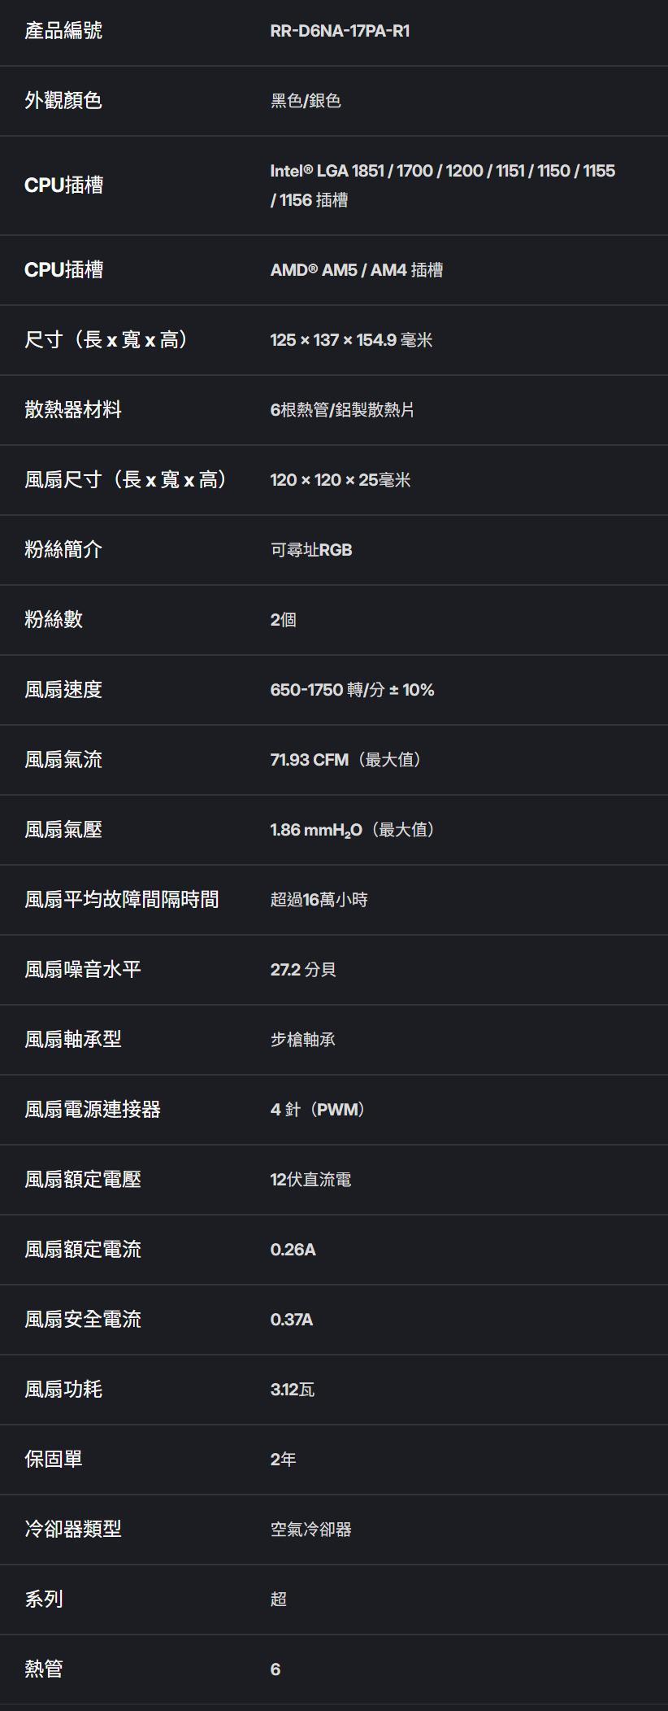Select the 超過16萬小時 MTBF value

[x=319, y=900]
